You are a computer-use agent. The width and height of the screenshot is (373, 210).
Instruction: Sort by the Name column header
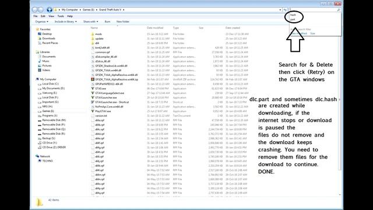pos(94,28)
